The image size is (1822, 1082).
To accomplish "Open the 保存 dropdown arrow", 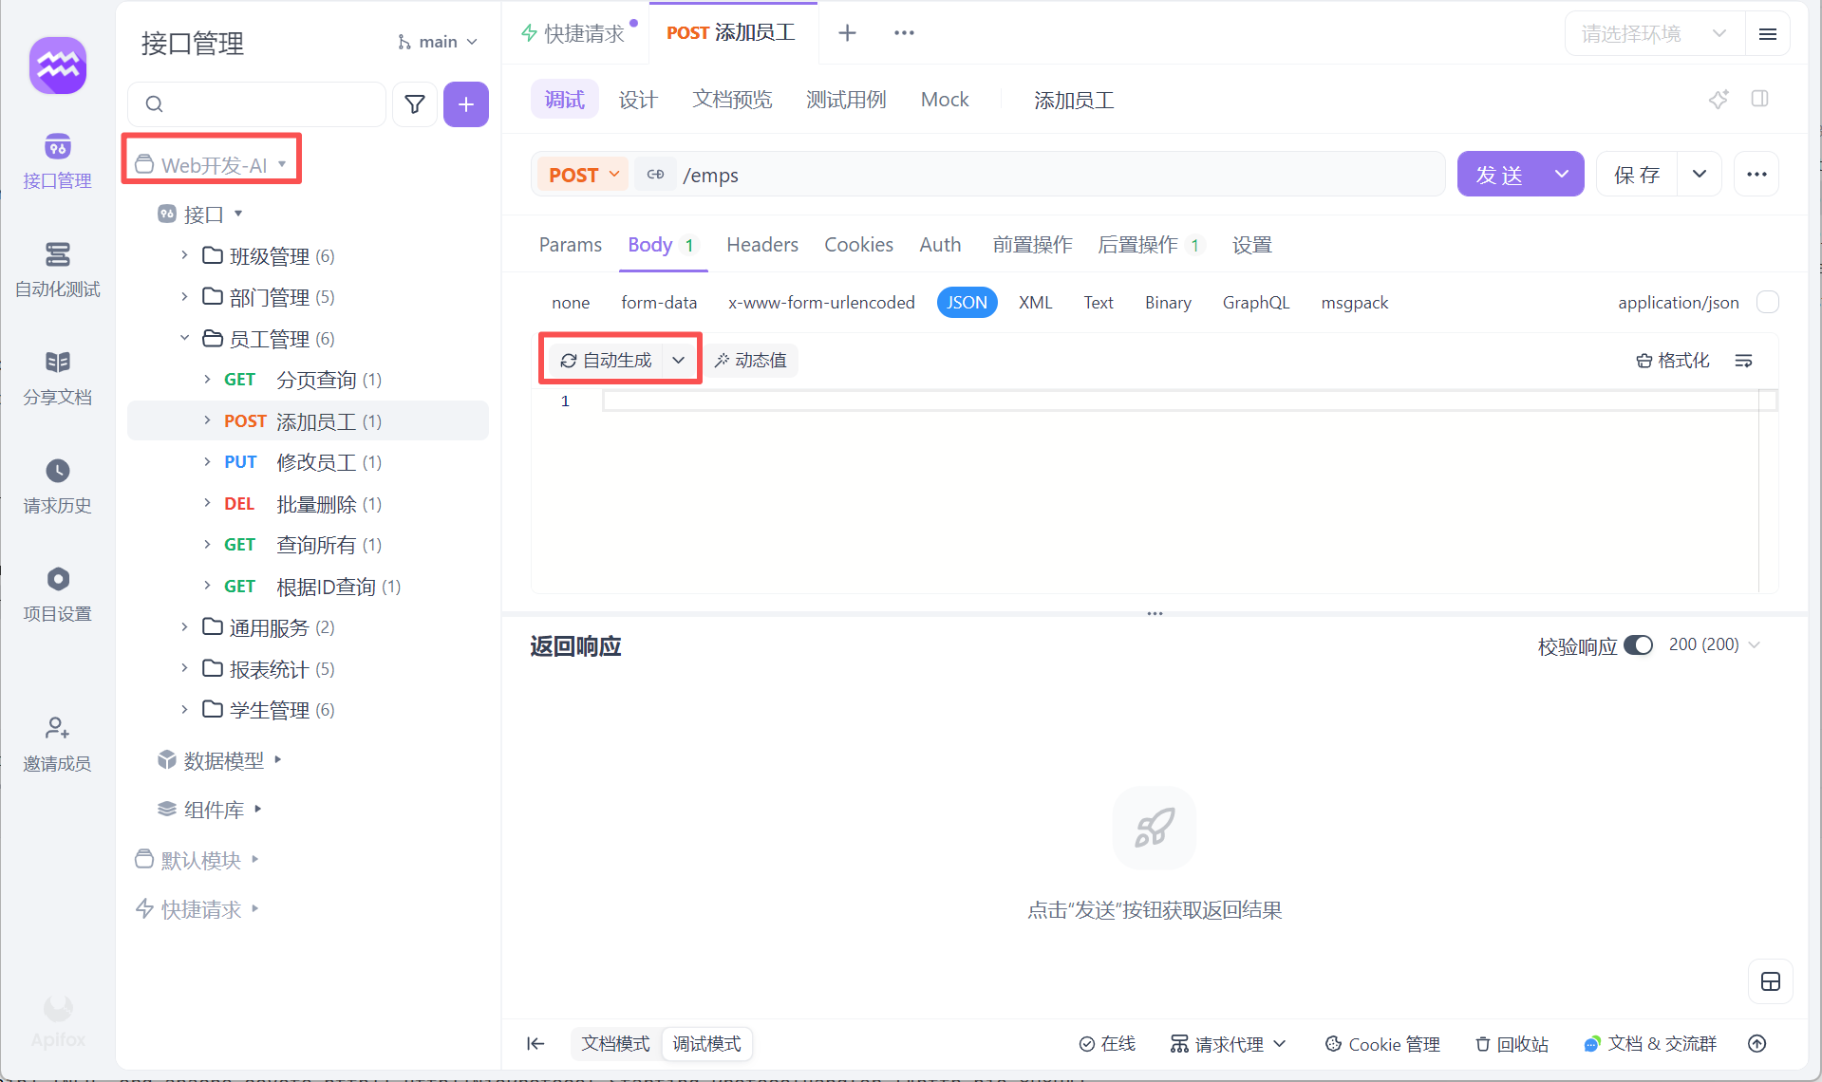I will tap(1700, 175).
